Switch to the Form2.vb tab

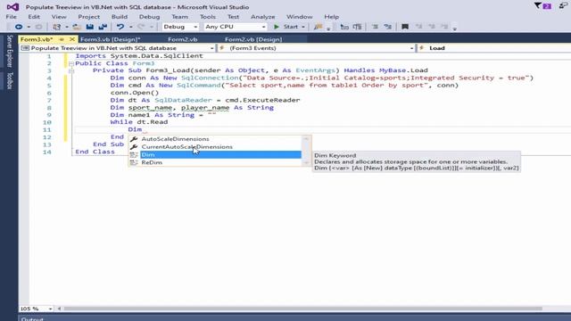tap(182, 39)
